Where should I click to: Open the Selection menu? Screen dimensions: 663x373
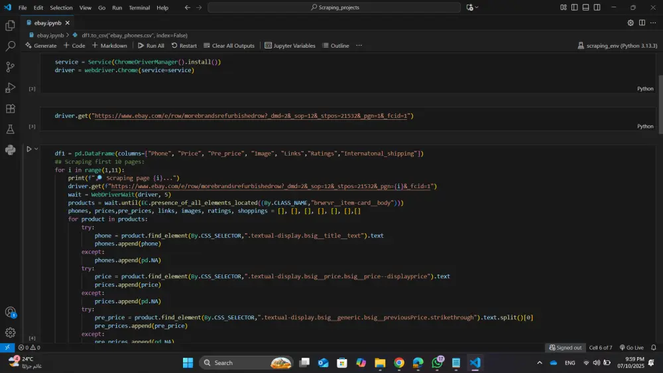click(x=61, y=7)
